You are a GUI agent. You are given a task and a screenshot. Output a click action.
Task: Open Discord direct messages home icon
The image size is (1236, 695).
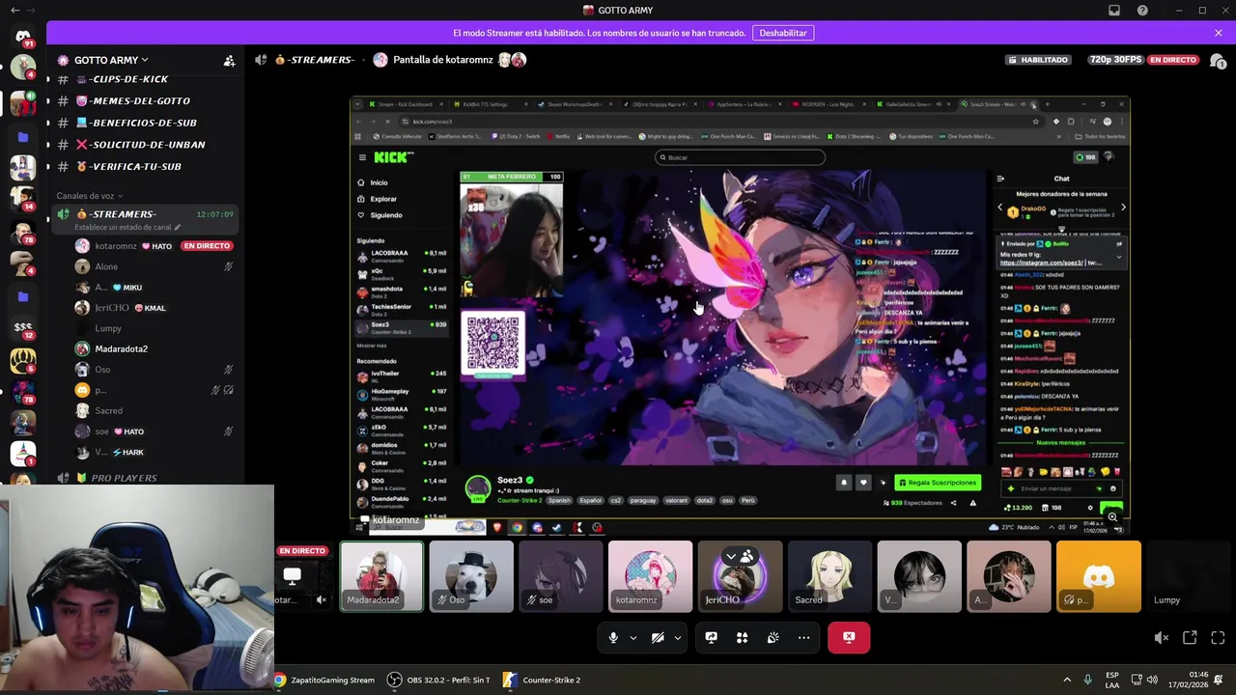[x=23, y=37]
